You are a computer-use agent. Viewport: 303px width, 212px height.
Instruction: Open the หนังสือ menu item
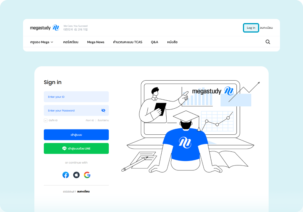tap(172, 42)
